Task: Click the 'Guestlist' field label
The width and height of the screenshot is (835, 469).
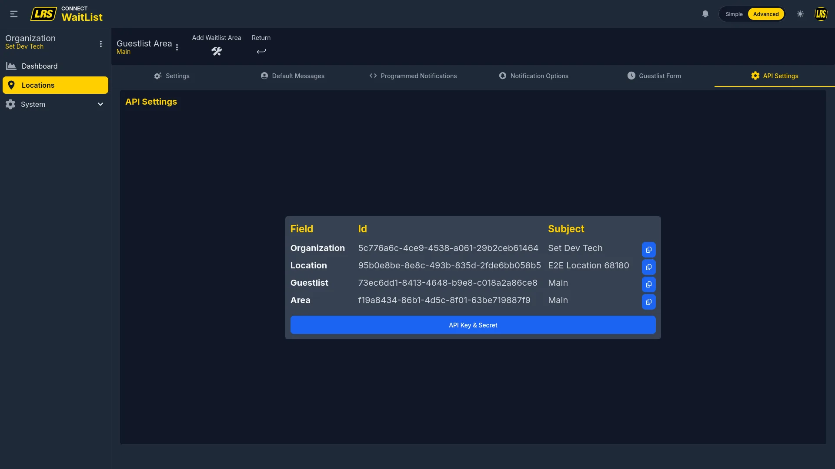Action: pyautogui.click(x=309, y=283)
